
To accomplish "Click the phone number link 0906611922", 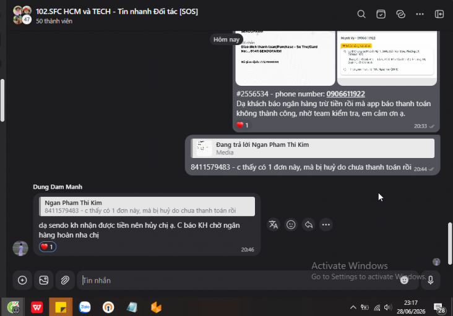I will click(345, 94).
